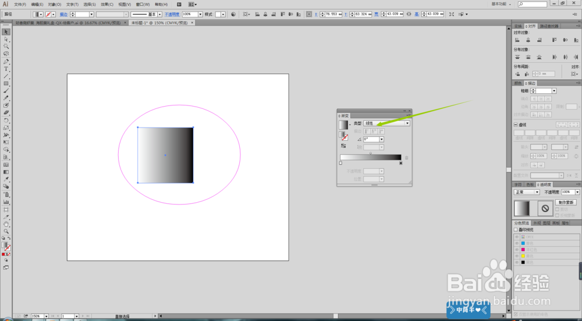582x321 pixels.
Task: Toggle visibility eye of CMYK row
Action: pyautogui.click(x=517, y=237)
